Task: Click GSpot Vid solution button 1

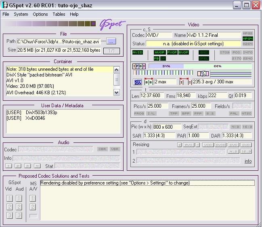Action: coord(10,198)
